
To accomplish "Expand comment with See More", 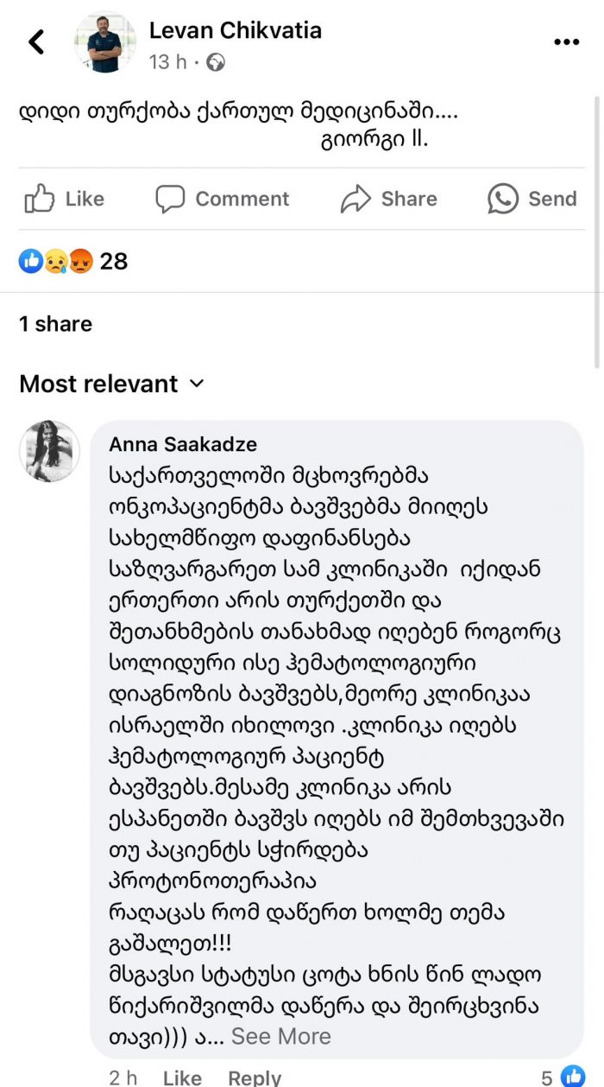I will point(280,1036).
